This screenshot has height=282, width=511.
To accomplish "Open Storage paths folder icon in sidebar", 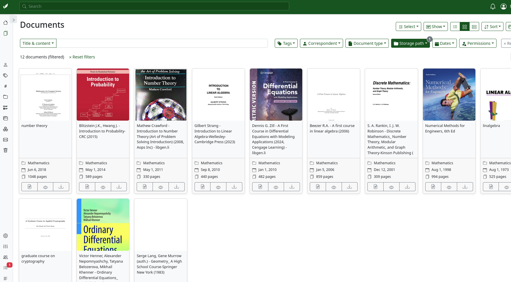I will coord(6,97).
